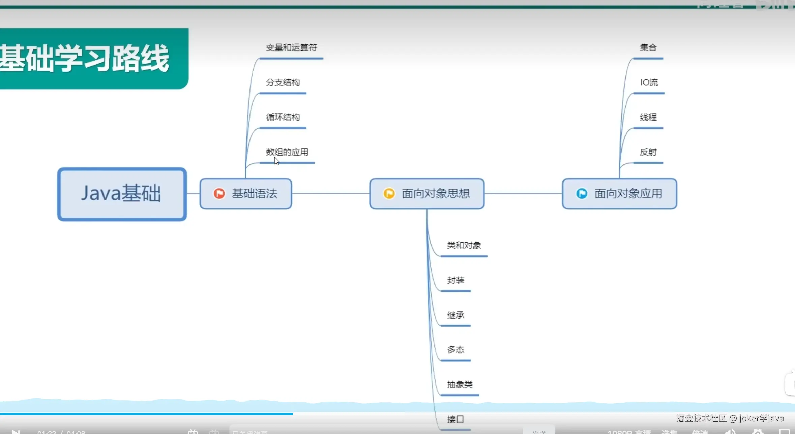Click the Java基础 root node
795x434 pixels.
tap(121, 194)
